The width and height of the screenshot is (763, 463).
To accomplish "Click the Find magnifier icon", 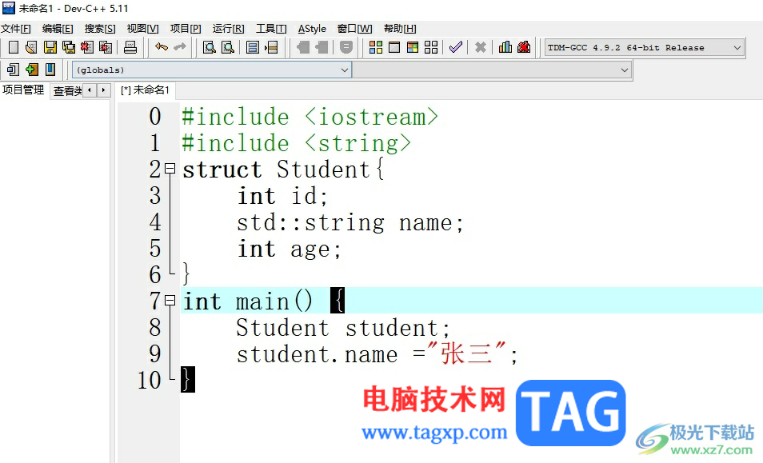I will [210, 47].
